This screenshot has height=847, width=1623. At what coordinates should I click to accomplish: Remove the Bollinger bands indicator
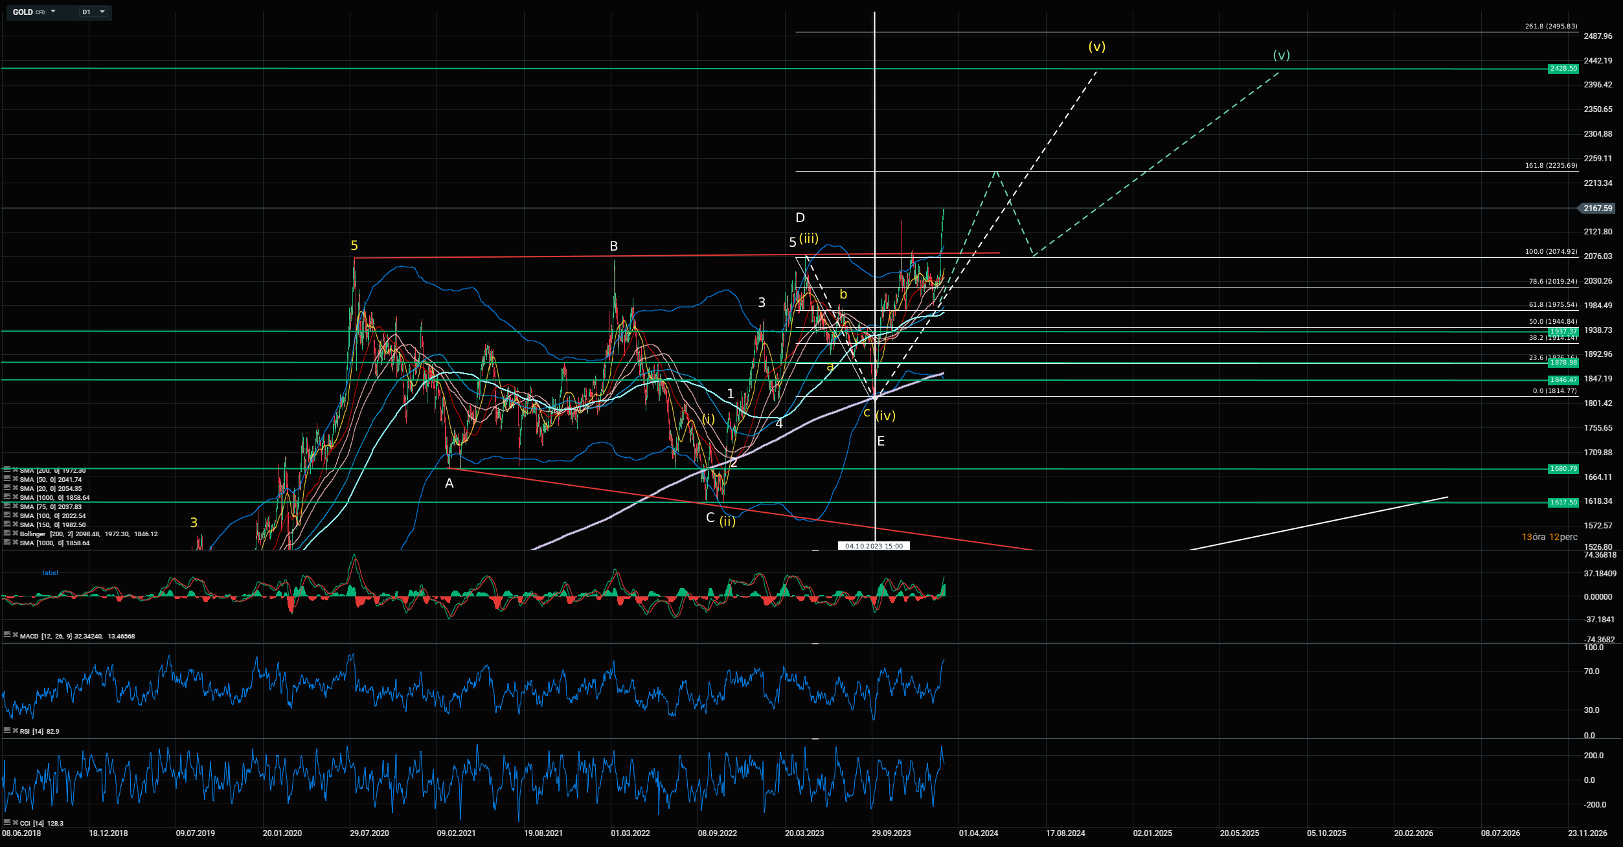point(15,534)
